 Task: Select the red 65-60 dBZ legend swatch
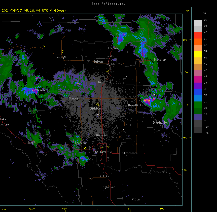point(198,36)
